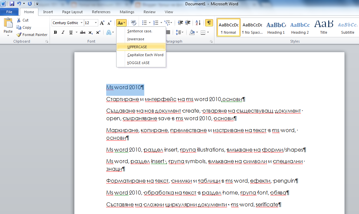Open the File tab
Image resolution: width=359 pixels, height=214 pixels.
[9, 12]
